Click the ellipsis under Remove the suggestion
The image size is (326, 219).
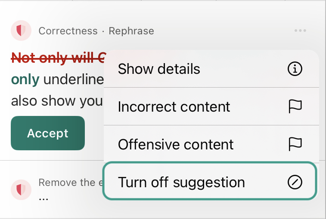[43, 199]
